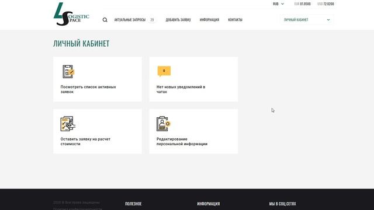Open Посмотреть список активных заявок card

coord(98,79)
